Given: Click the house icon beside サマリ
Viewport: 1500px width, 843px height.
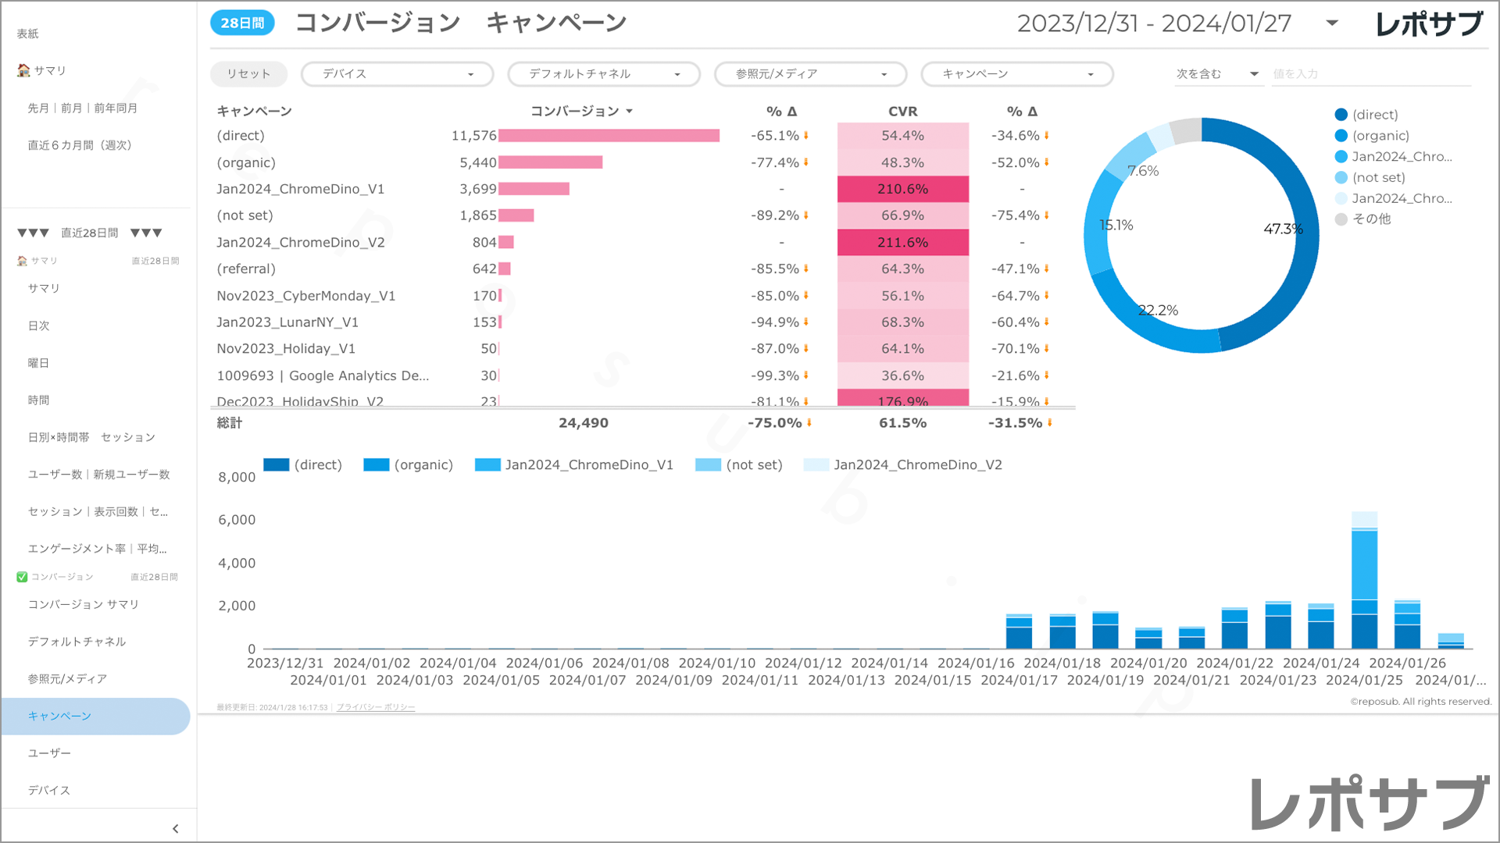Looking at the screenshot, I should (23, 70).
